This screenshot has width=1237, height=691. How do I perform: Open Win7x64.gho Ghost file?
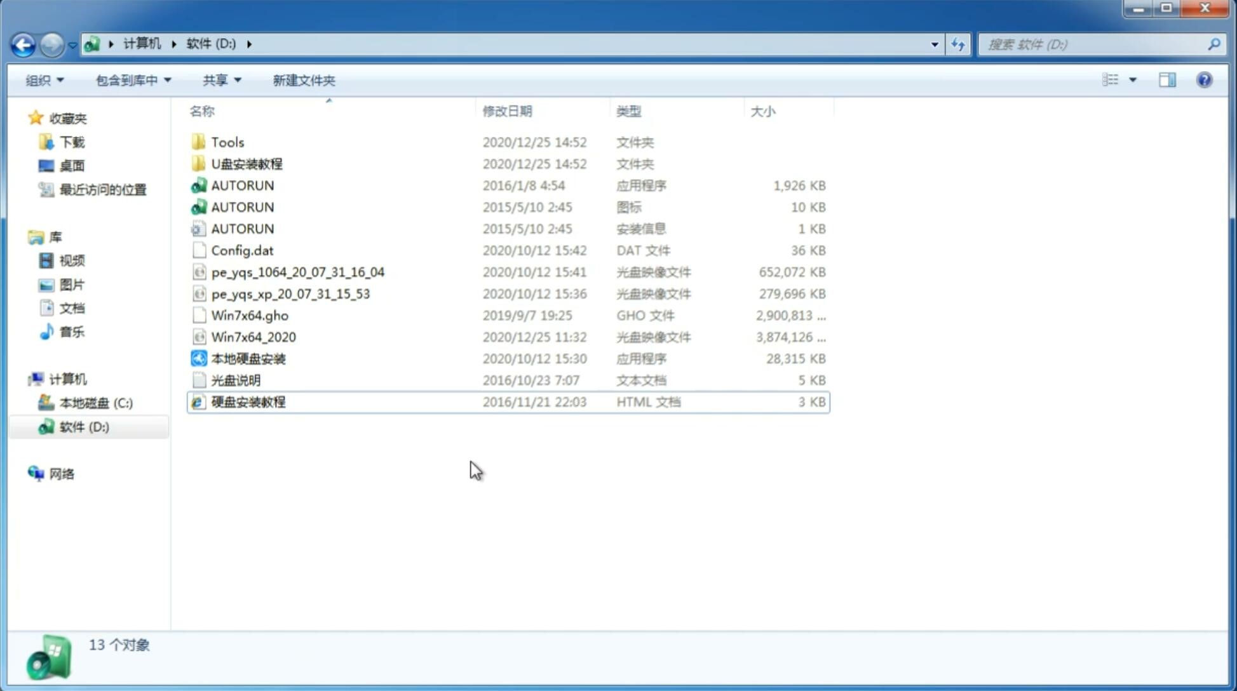click(250, 315)
